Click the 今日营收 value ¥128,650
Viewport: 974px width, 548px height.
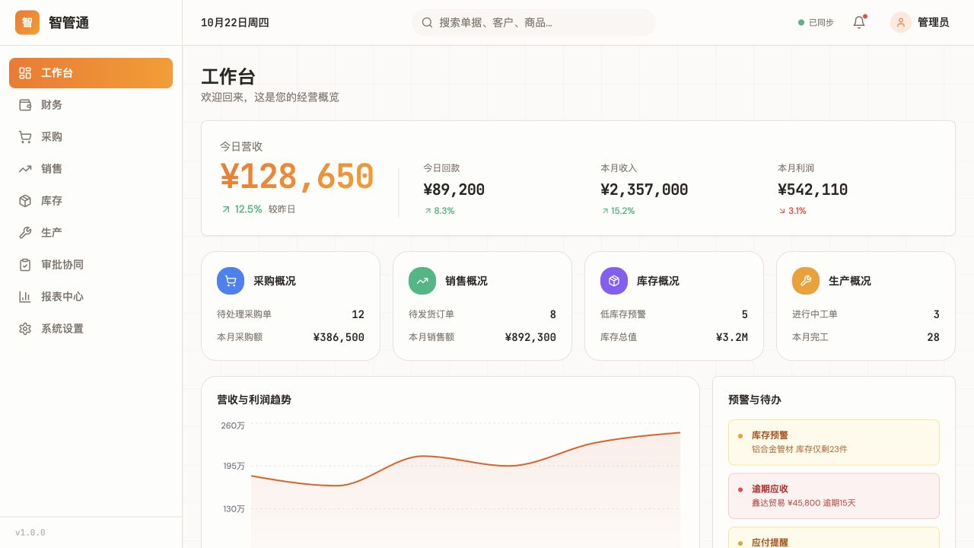(297, 177)
